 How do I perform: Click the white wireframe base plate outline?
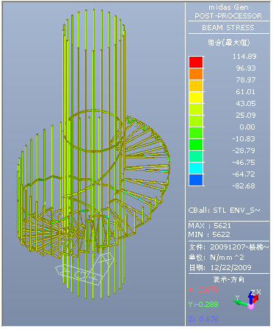85,269
